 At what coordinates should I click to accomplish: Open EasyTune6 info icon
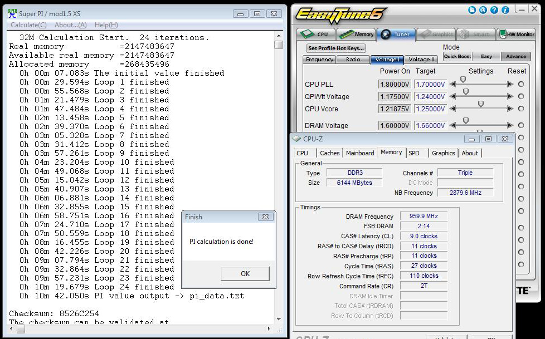505,10
